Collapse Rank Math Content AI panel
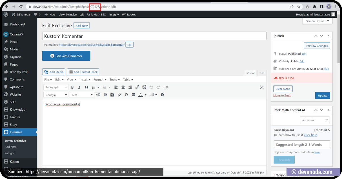This screenshot has width=342, height=179. (328, 110)
